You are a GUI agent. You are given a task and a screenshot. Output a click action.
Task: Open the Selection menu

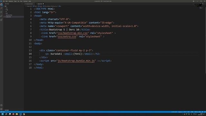pos(11,1)
